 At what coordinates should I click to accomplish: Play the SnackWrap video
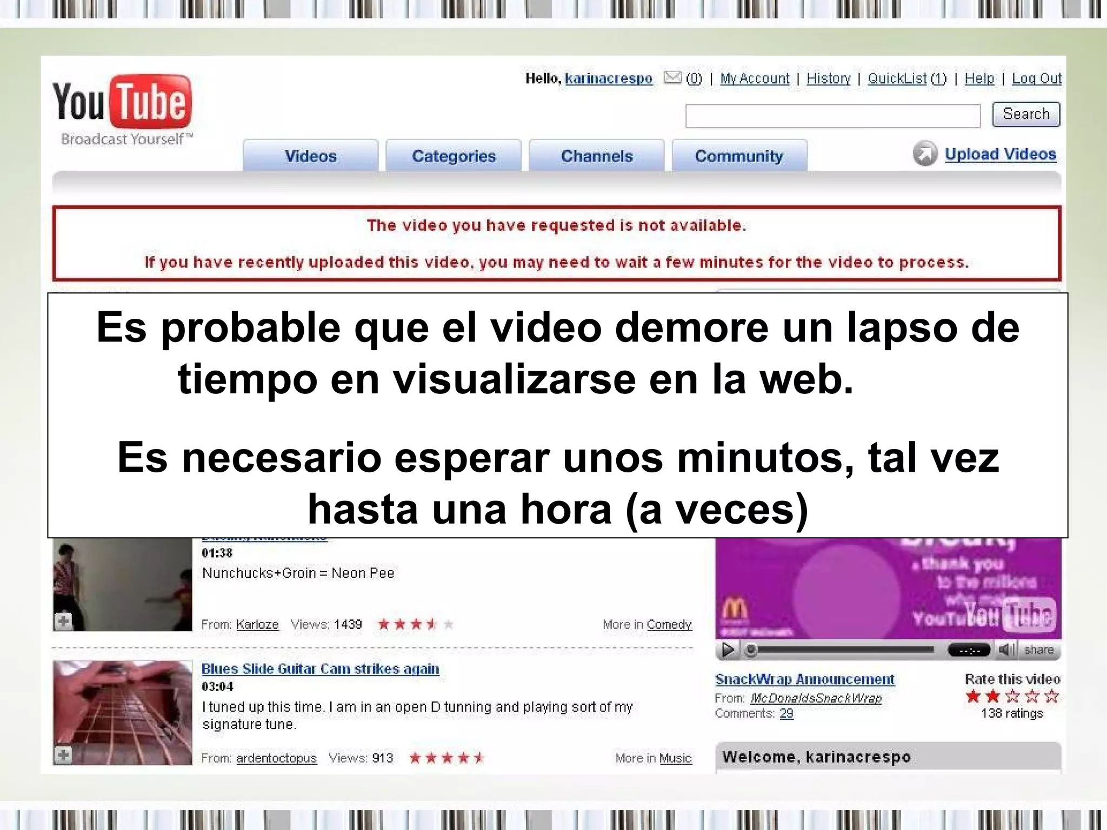point(728,650)
